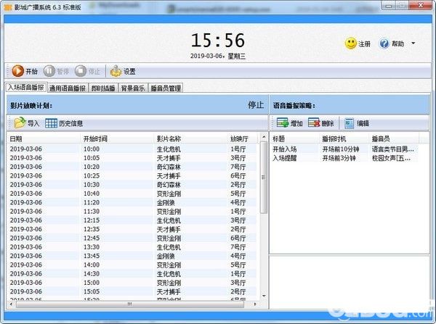
Task: Sort by 日期 column header
Action: point(44,138)
